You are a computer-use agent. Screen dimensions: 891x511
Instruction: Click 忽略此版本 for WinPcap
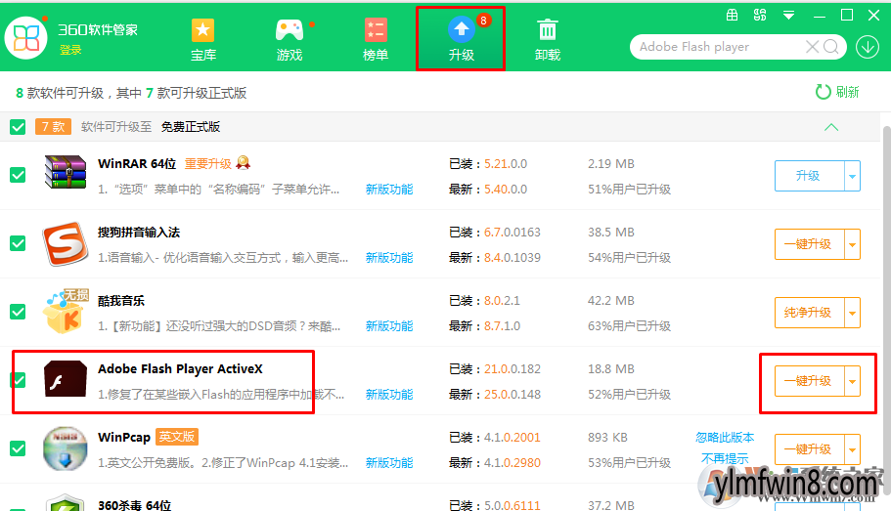725,437
